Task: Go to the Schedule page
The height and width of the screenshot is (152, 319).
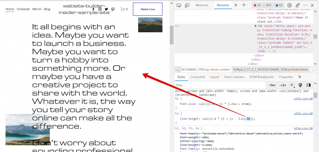Action: coord(23,9)
